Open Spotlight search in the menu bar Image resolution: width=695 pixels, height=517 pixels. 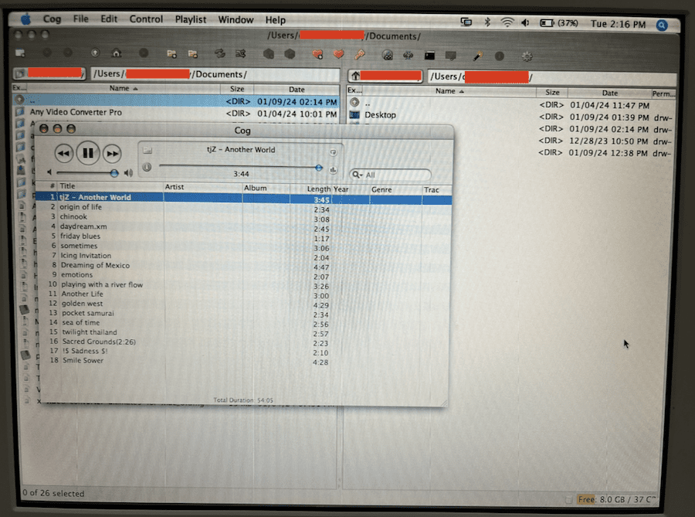tap(662, 26)
